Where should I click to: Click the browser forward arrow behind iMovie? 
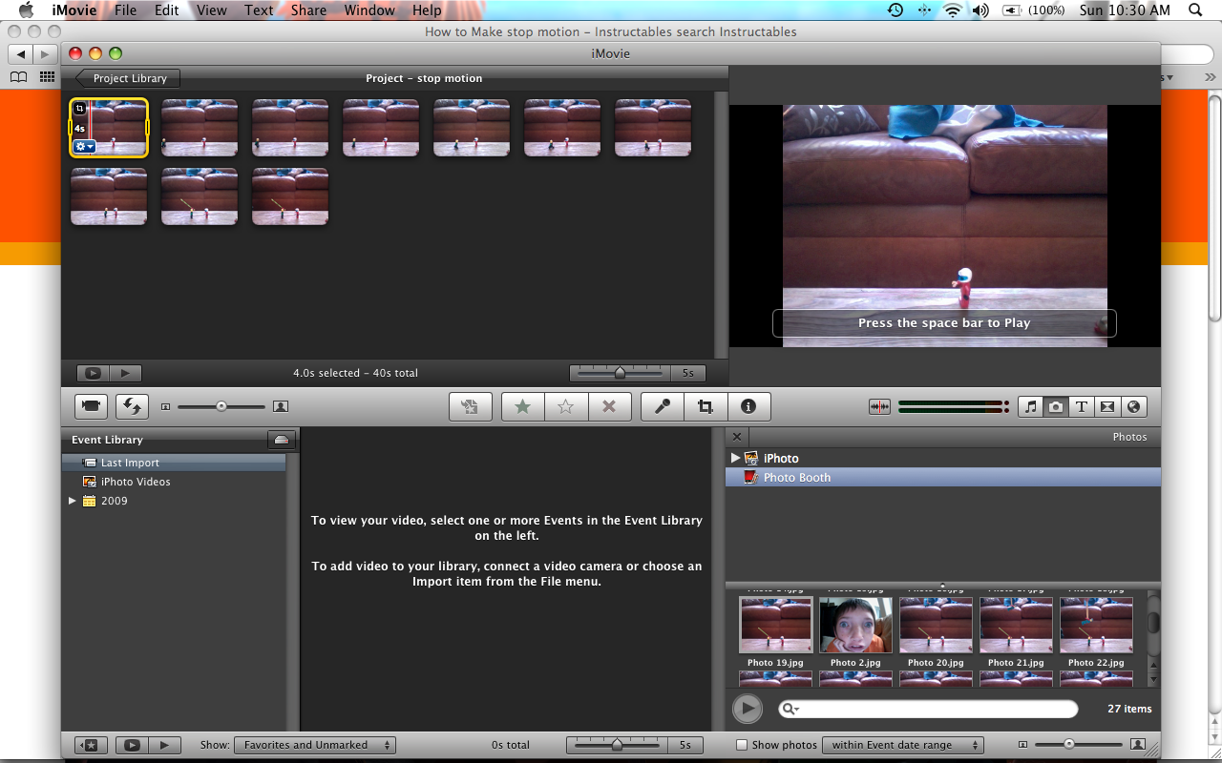(45, 54)
